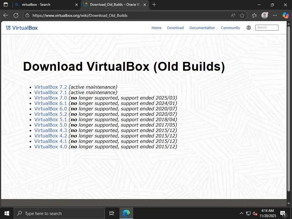
Task: Open the VirtualBox 4.3 link
Action: (x=50, y=130)
